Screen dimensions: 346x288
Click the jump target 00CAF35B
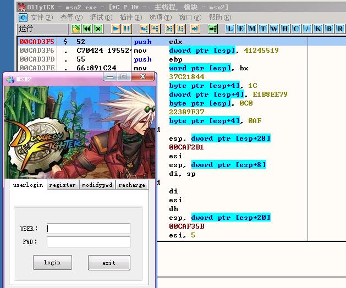pyautogui.click(x=186, y=226)
